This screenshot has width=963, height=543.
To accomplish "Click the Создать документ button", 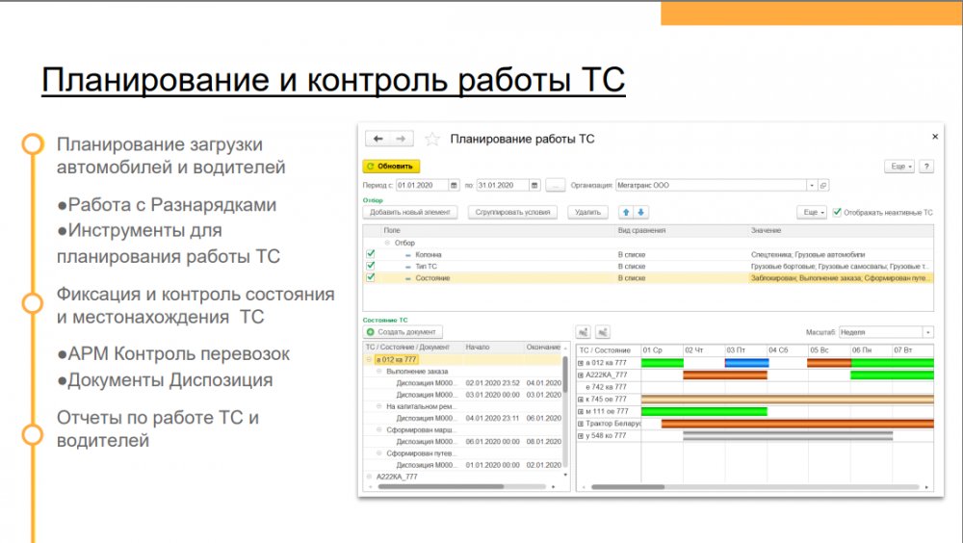I will coord(403,332).
